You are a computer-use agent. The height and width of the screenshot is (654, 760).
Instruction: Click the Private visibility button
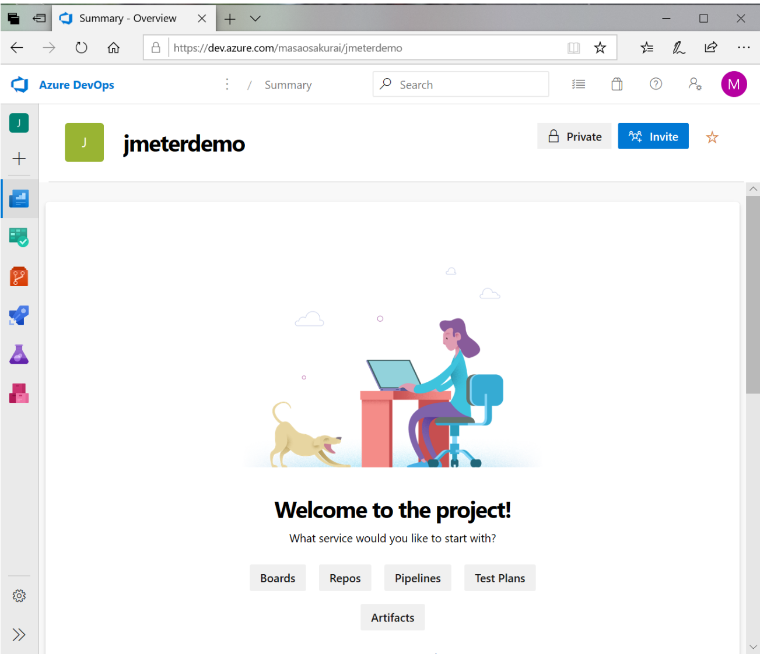point(574,136)
